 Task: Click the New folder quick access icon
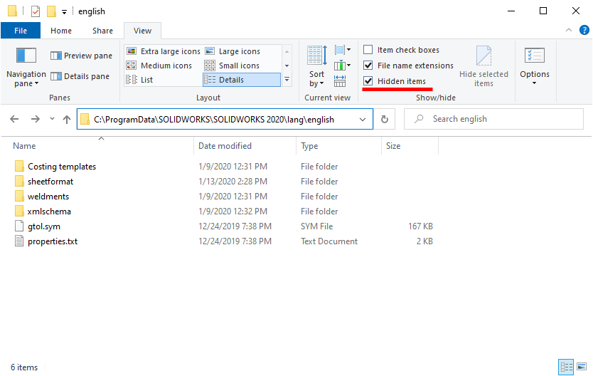51,11
